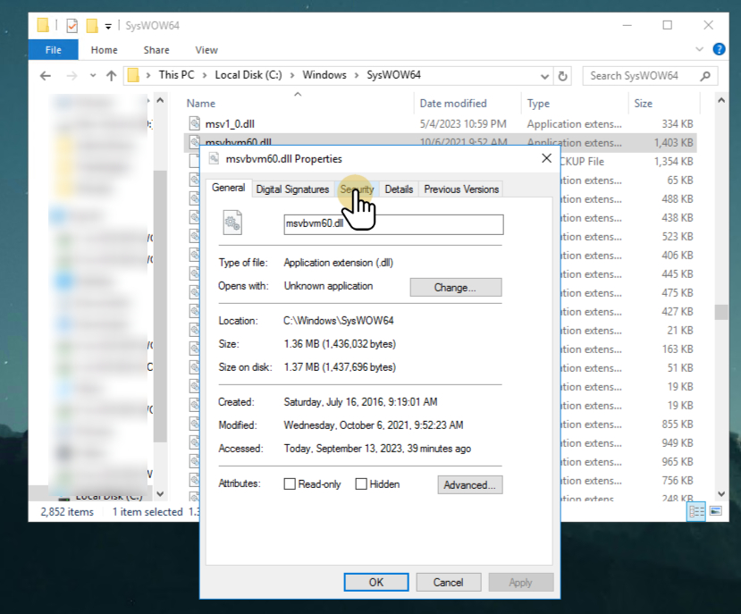This screenshot has height=614, width=741.
Task: Open the File menu in Explorer
Action: [x=54, y=50]
